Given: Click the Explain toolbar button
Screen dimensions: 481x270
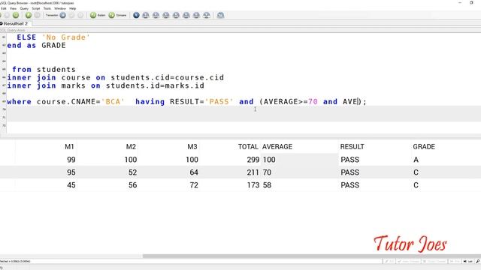Looking at the screenshot, I should pos(98,15).
